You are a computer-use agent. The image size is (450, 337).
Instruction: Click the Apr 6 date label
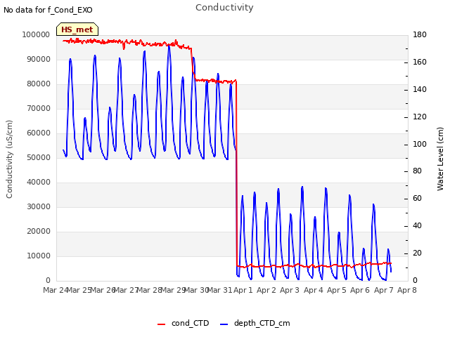point(360,290)
